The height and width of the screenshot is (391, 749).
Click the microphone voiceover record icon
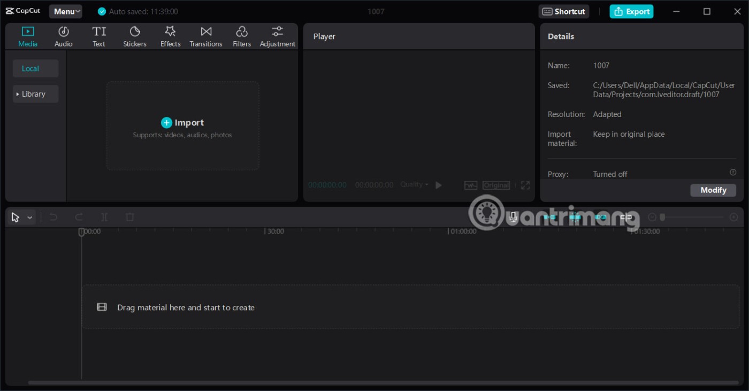tap(513, 217)
